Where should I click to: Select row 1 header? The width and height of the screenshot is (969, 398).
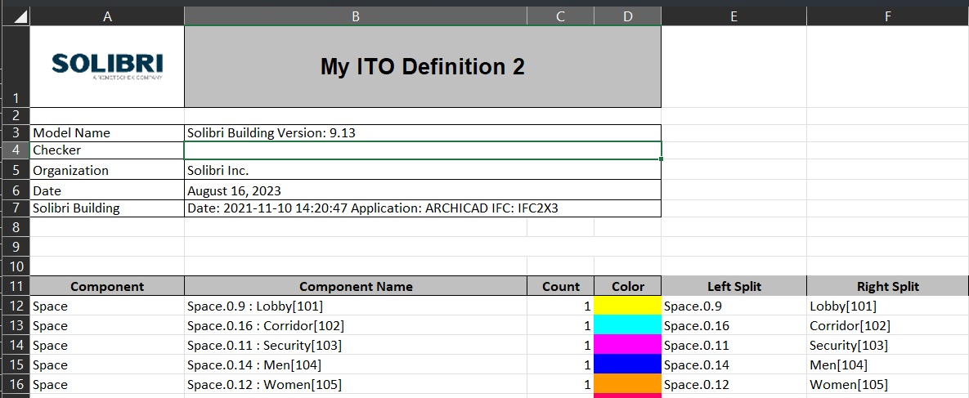click(x=15, y=66)
